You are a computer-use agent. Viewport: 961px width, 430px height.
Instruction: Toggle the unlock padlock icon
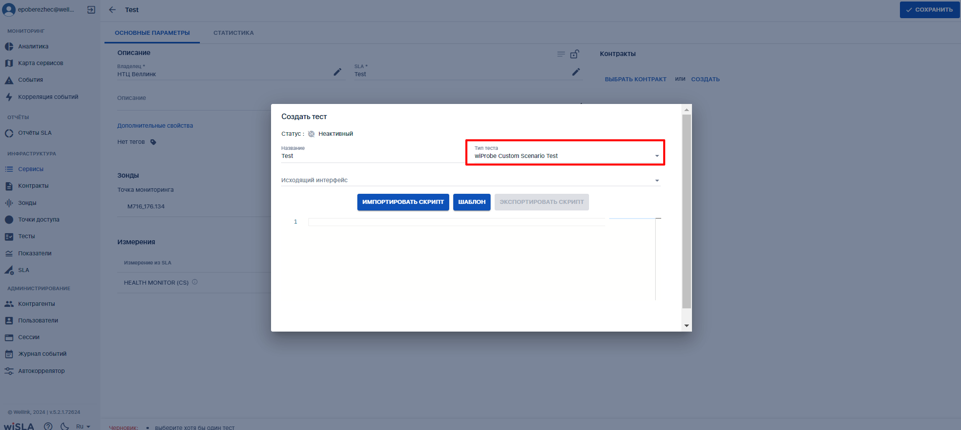click(x=574, y=54)
